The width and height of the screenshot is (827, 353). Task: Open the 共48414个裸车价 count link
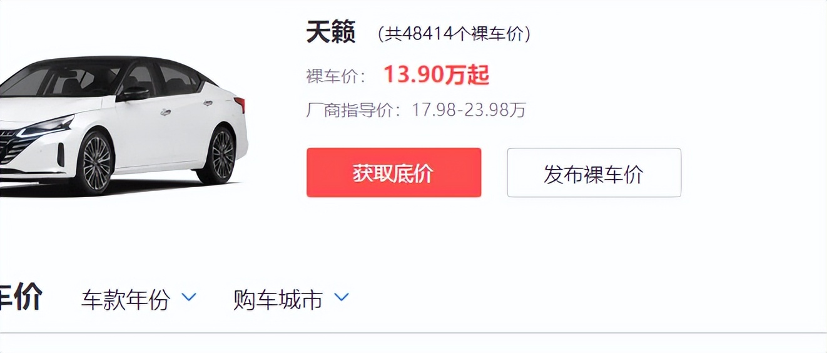point(454,34)
